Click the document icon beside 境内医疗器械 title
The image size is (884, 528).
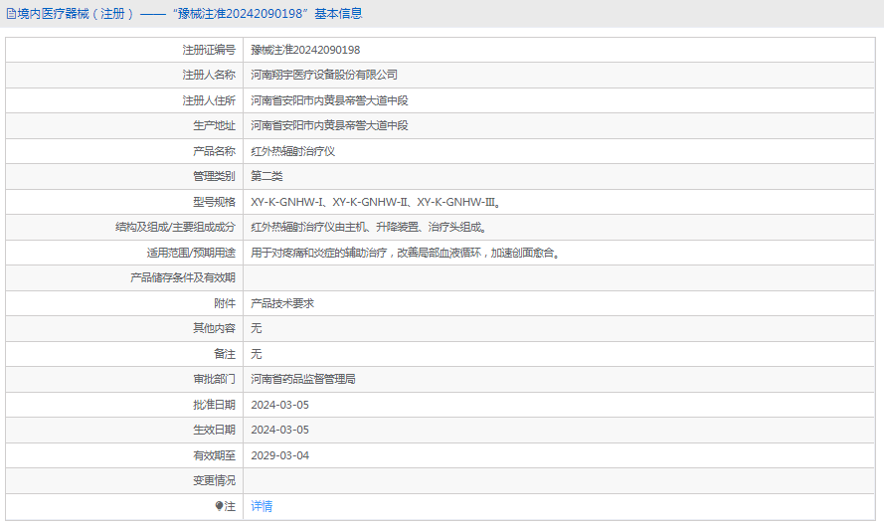(x=11, y=14)
